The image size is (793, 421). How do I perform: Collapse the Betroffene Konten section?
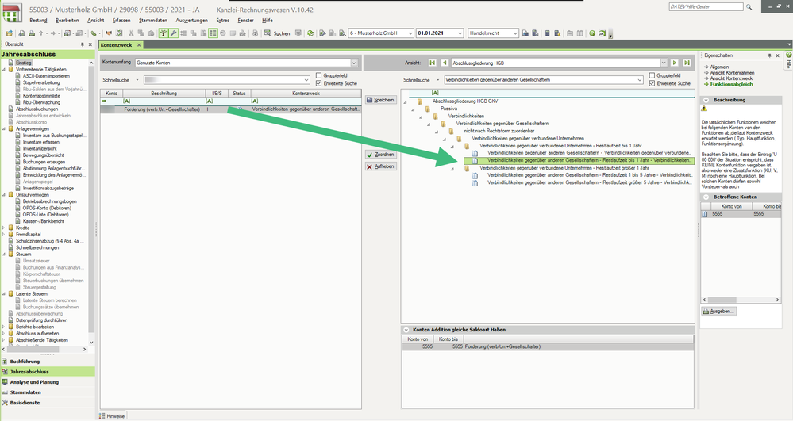(706, 197)
